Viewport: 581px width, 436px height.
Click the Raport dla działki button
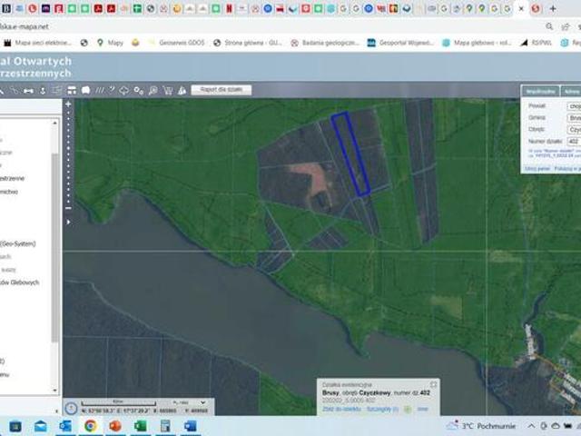(x=222, y=90)
